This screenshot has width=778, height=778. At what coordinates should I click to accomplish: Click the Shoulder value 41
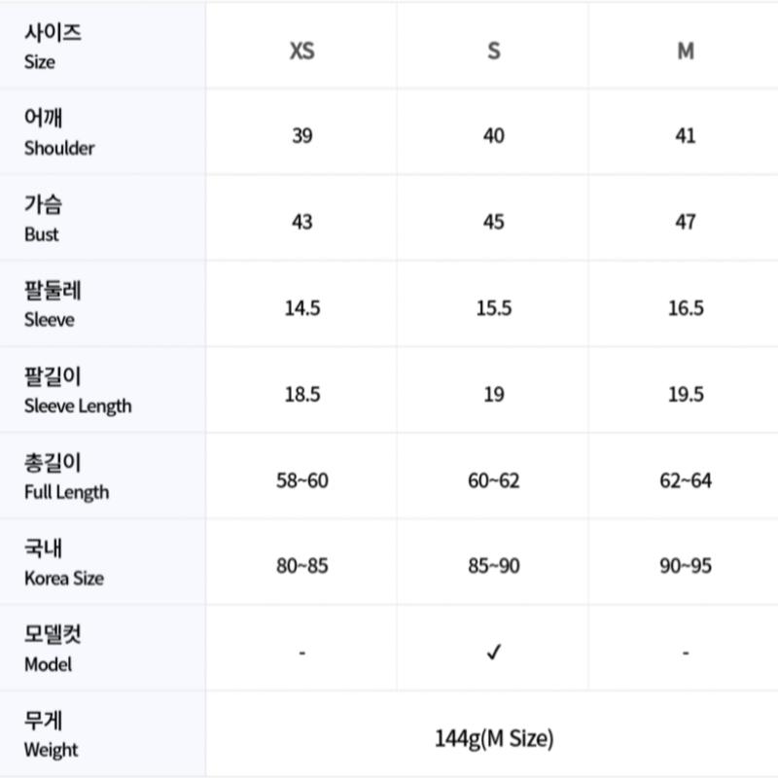(x=686, y=136)
